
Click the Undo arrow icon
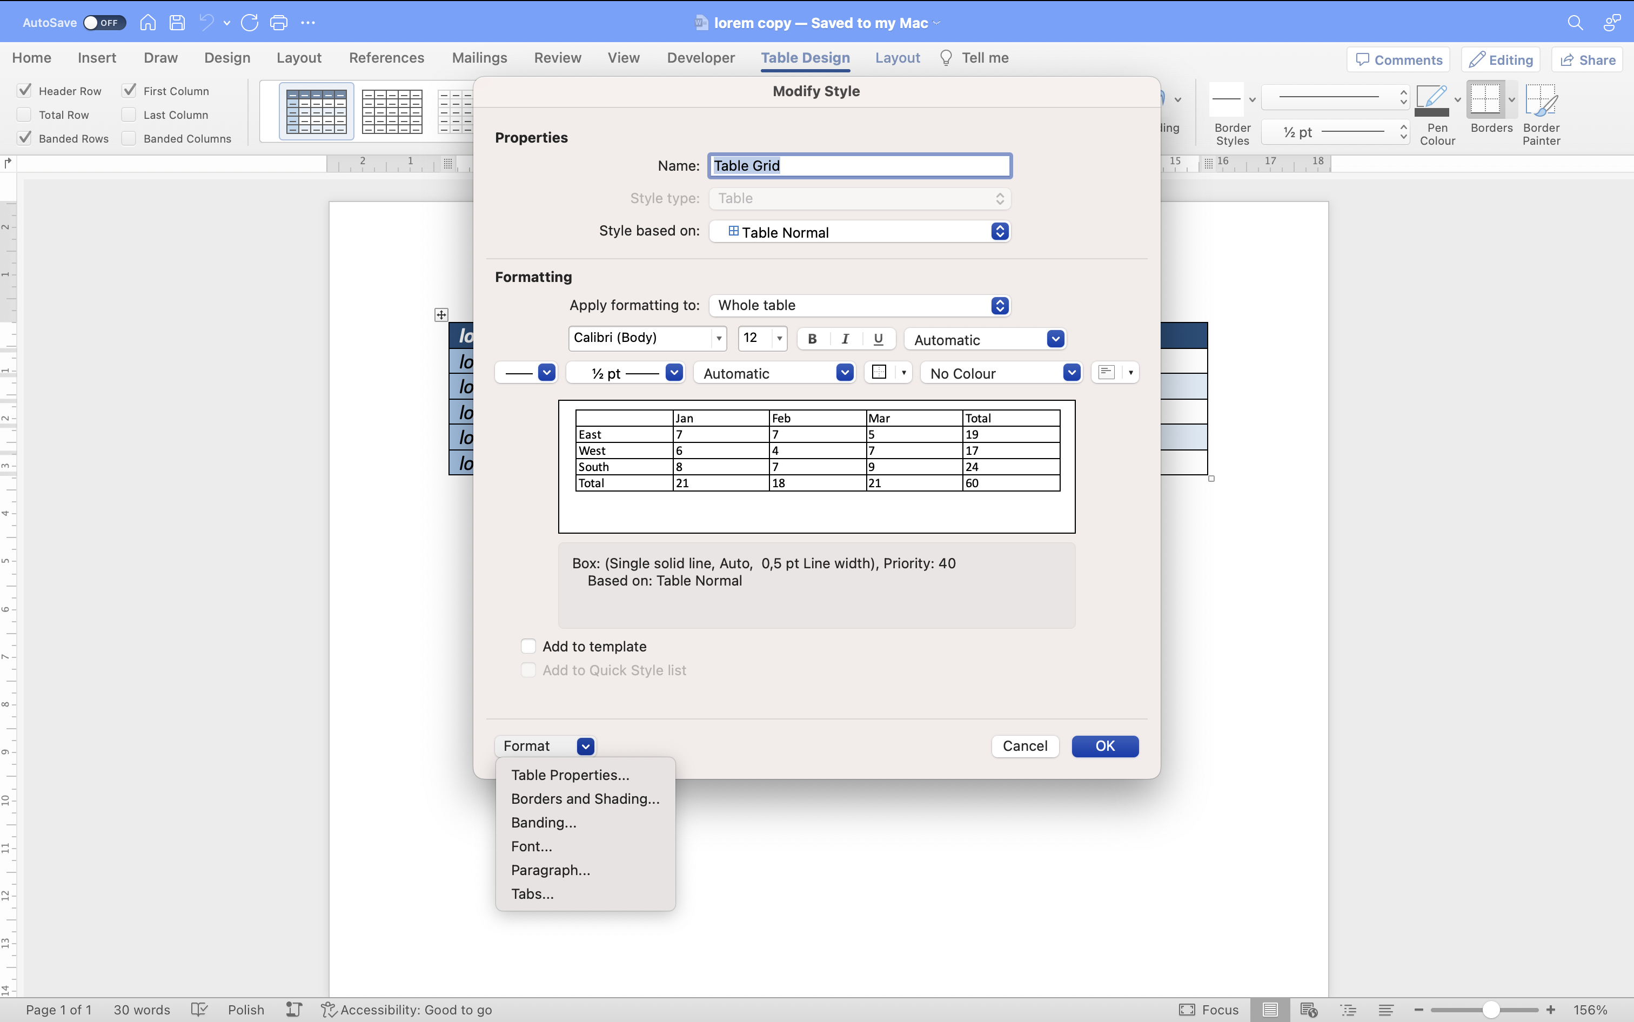coord(207,22)
